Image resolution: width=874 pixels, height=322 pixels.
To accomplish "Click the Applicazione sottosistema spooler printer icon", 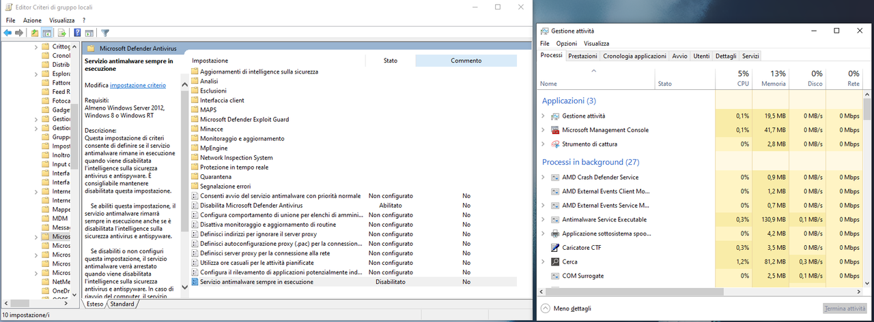I will click(x=555, y=234).
